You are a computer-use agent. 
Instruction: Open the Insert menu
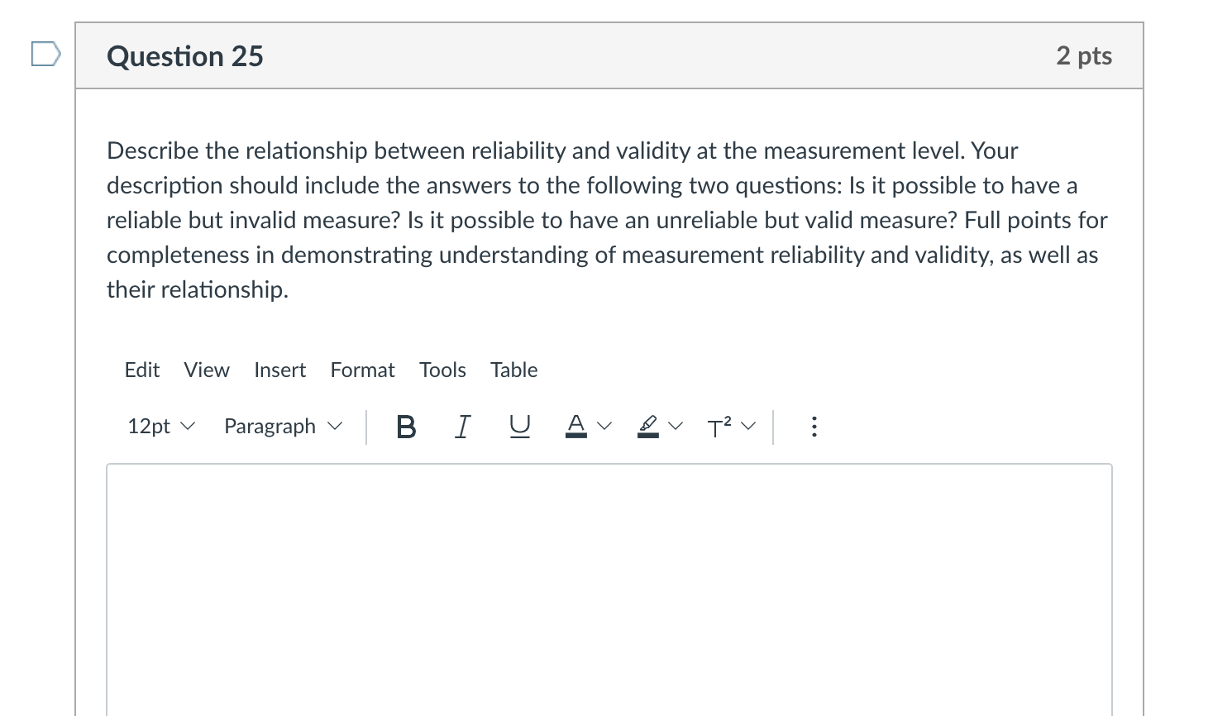pyautogui.click(x=280, y=370)
